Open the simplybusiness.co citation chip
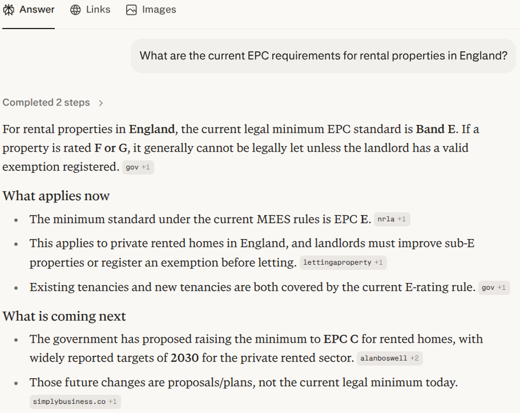520x413 pixels. pos(75,401)
